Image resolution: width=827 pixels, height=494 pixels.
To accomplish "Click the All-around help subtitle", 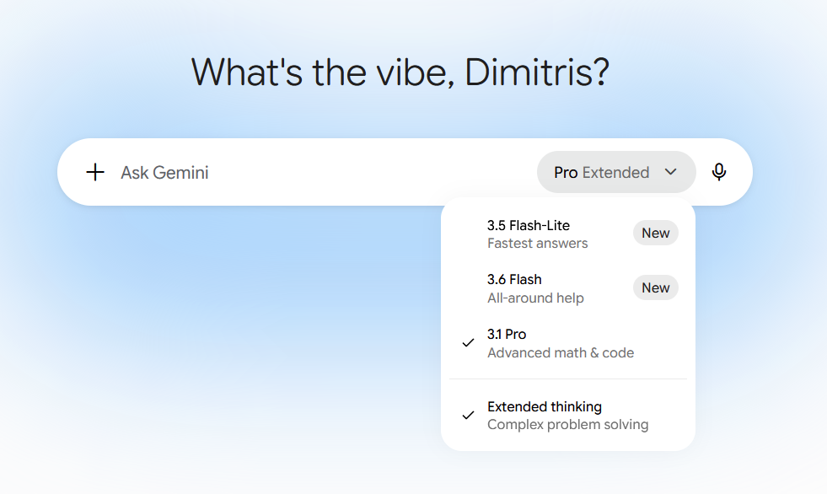I will (535, 298).
